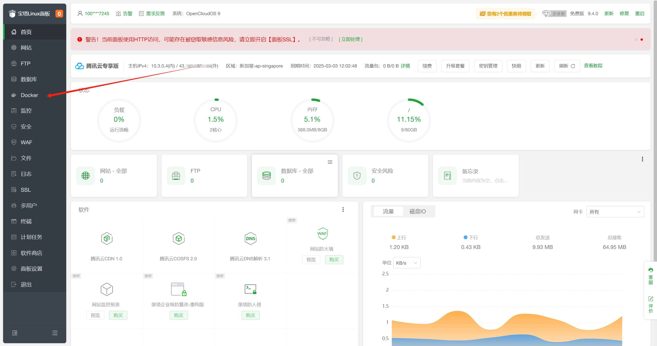The height and width of the screenshot is (346, 657).
Task: Open 腾讯云DNS解析 software icon
Action: click(250, 238)
